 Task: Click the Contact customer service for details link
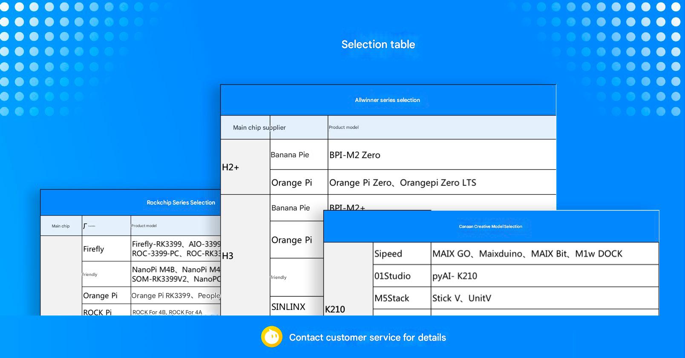(367, 338)
